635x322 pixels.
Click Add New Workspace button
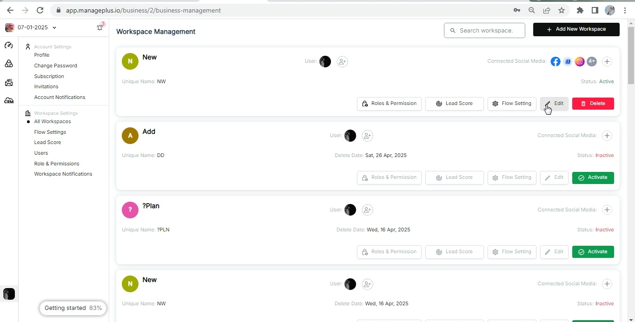click(x=576, y=29)
